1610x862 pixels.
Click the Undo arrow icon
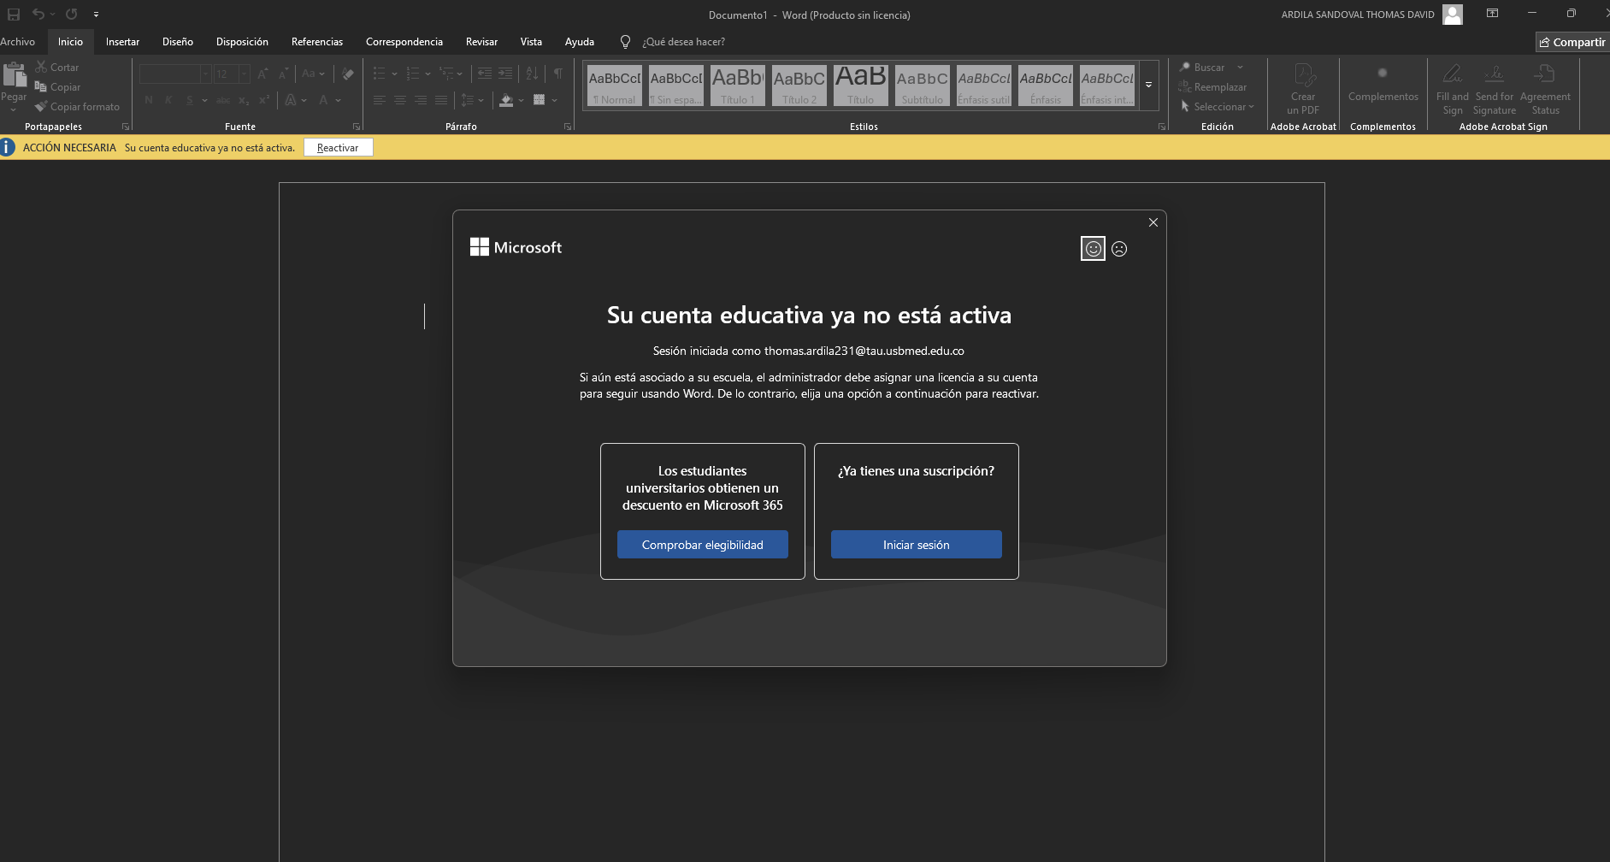[x=38, y=15]
